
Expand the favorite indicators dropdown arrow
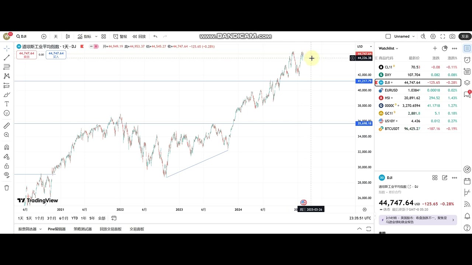click(x=96, y=36)
